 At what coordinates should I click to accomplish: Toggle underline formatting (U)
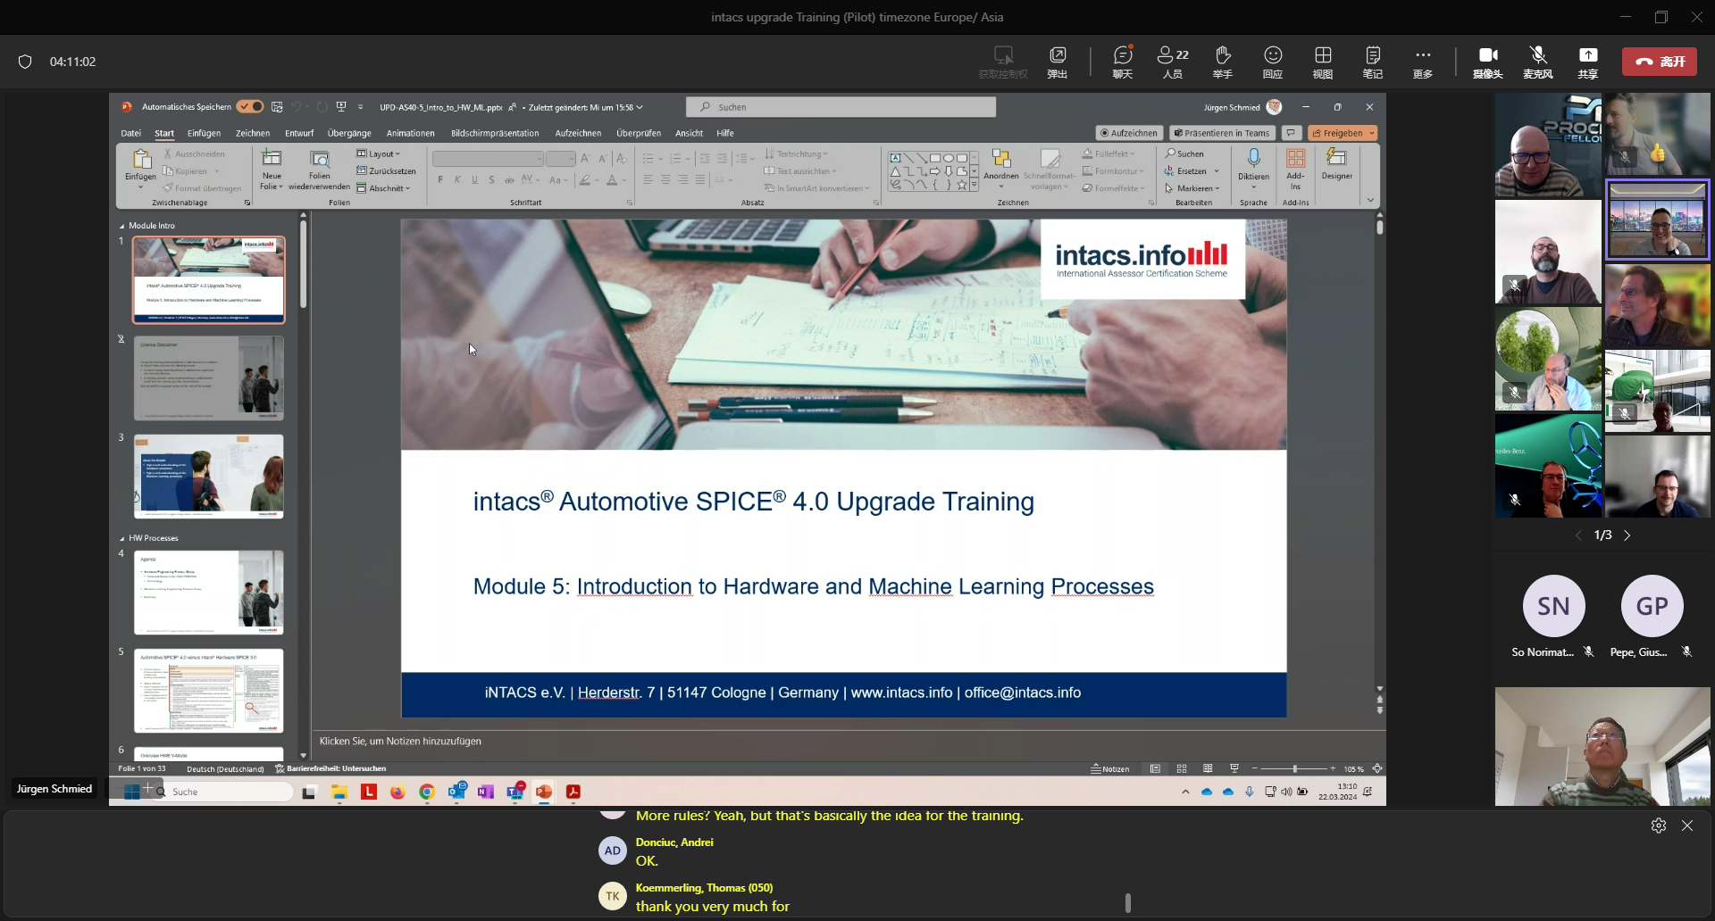point(474,179)
